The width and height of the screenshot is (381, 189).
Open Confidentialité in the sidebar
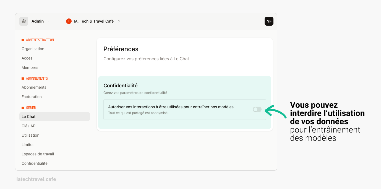click(35, 163)
